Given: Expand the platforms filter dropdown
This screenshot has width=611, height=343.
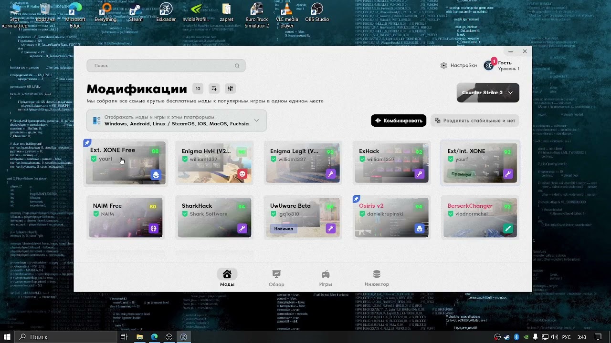Looking at the screenshot, I should [177, 121].
